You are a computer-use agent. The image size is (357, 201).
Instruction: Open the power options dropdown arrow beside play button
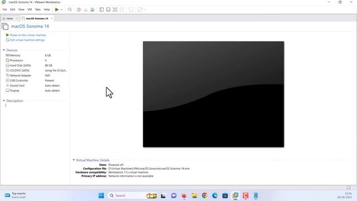coord(61,9)
